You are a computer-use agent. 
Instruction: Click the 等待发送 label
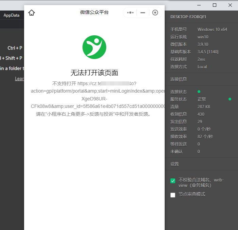click(x=179, y=144)
